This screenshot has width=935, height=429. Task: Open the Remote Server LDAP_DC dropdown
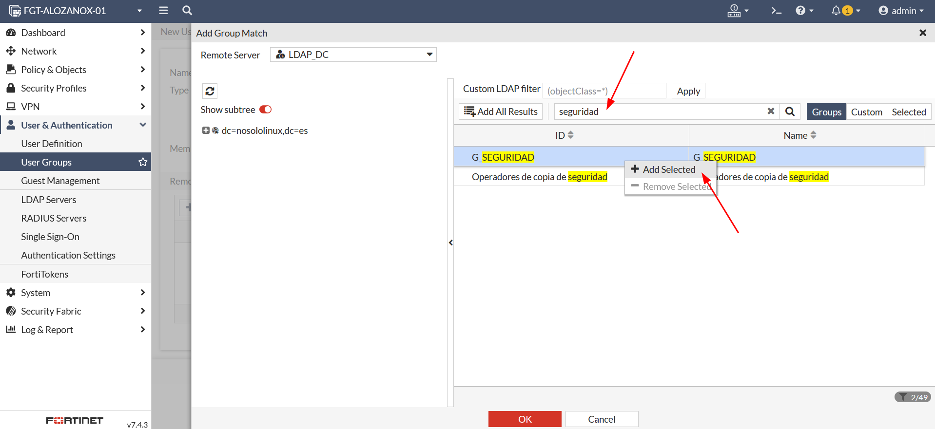(x=353, y=55)
